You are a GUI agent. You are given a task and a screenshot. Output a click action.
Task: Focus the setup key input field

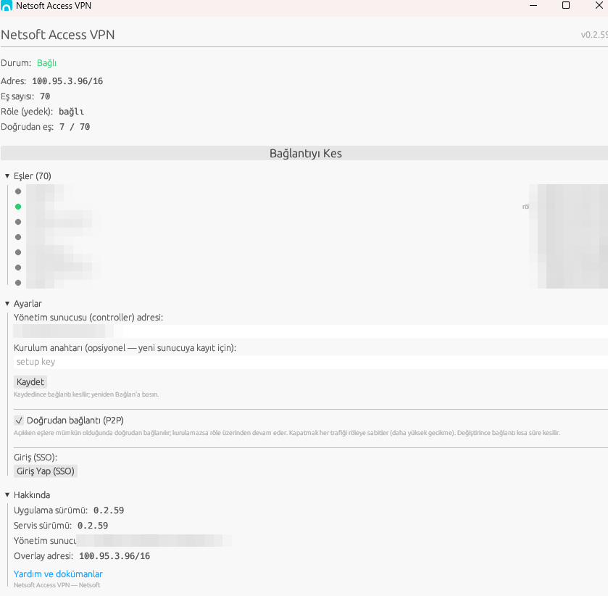(311, 362)
